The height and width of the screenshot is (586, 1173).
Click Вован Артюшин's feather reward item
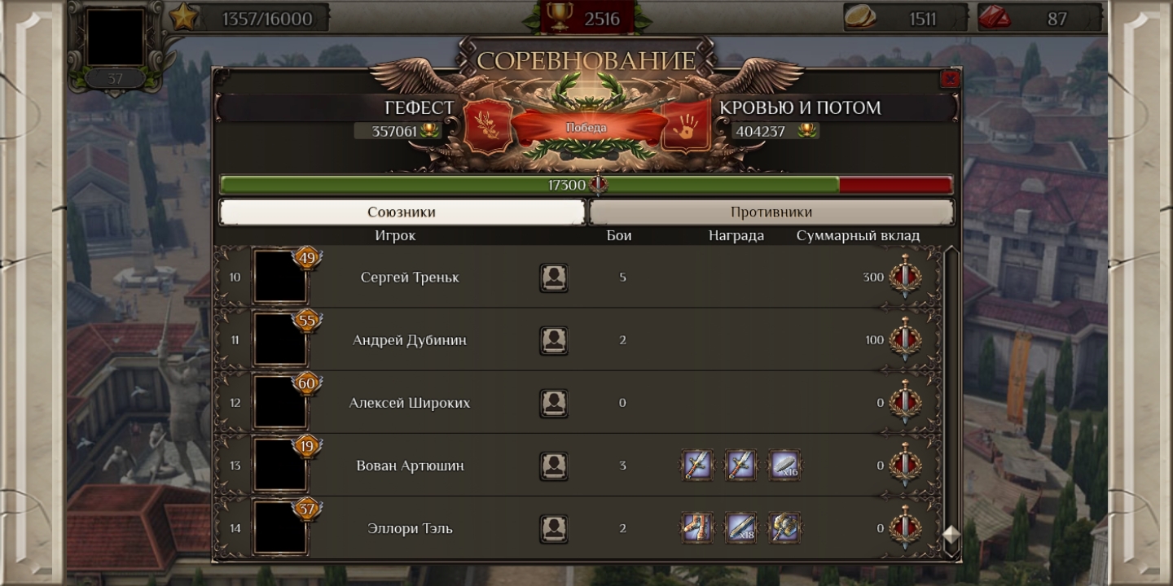pyautogui.click(x=785, y=466)
